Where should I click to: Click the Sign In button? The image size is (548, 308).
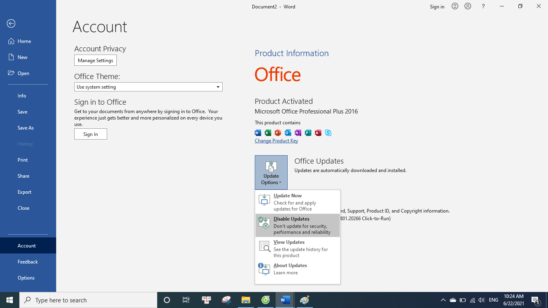point(90,134)
